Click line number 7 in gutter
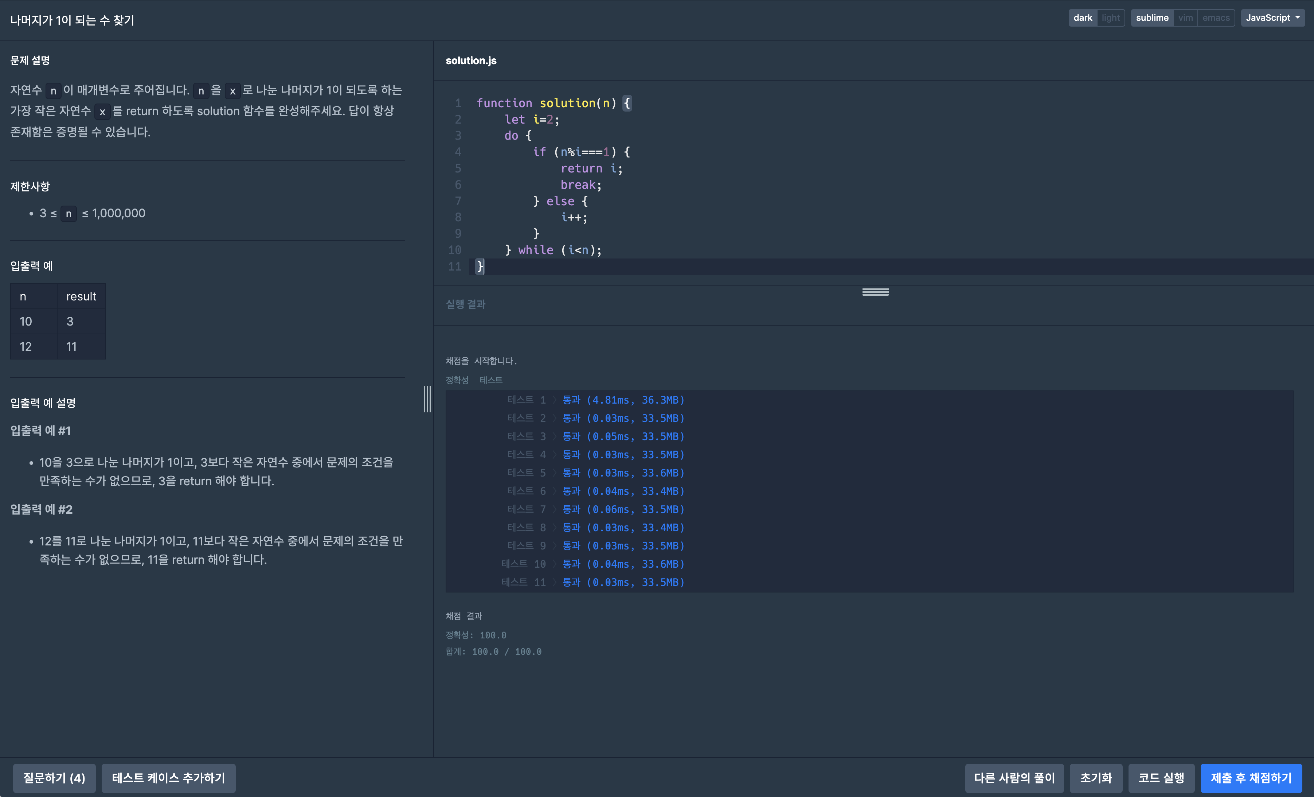The height and width of the screenshot is (797, 1314). (458, 201)
